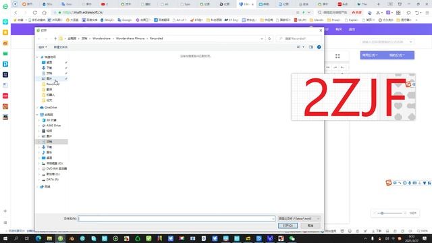Select A360 Drive in the tree
Viewport: 432px width, 243px height.
(51, 126)
